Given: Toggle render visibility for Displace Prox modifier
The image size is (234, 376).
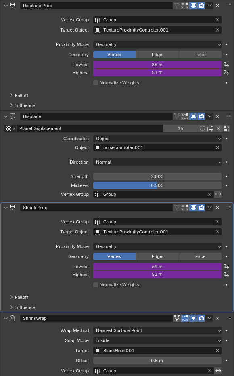Looking at the screenshot, I should click(201, 6).
